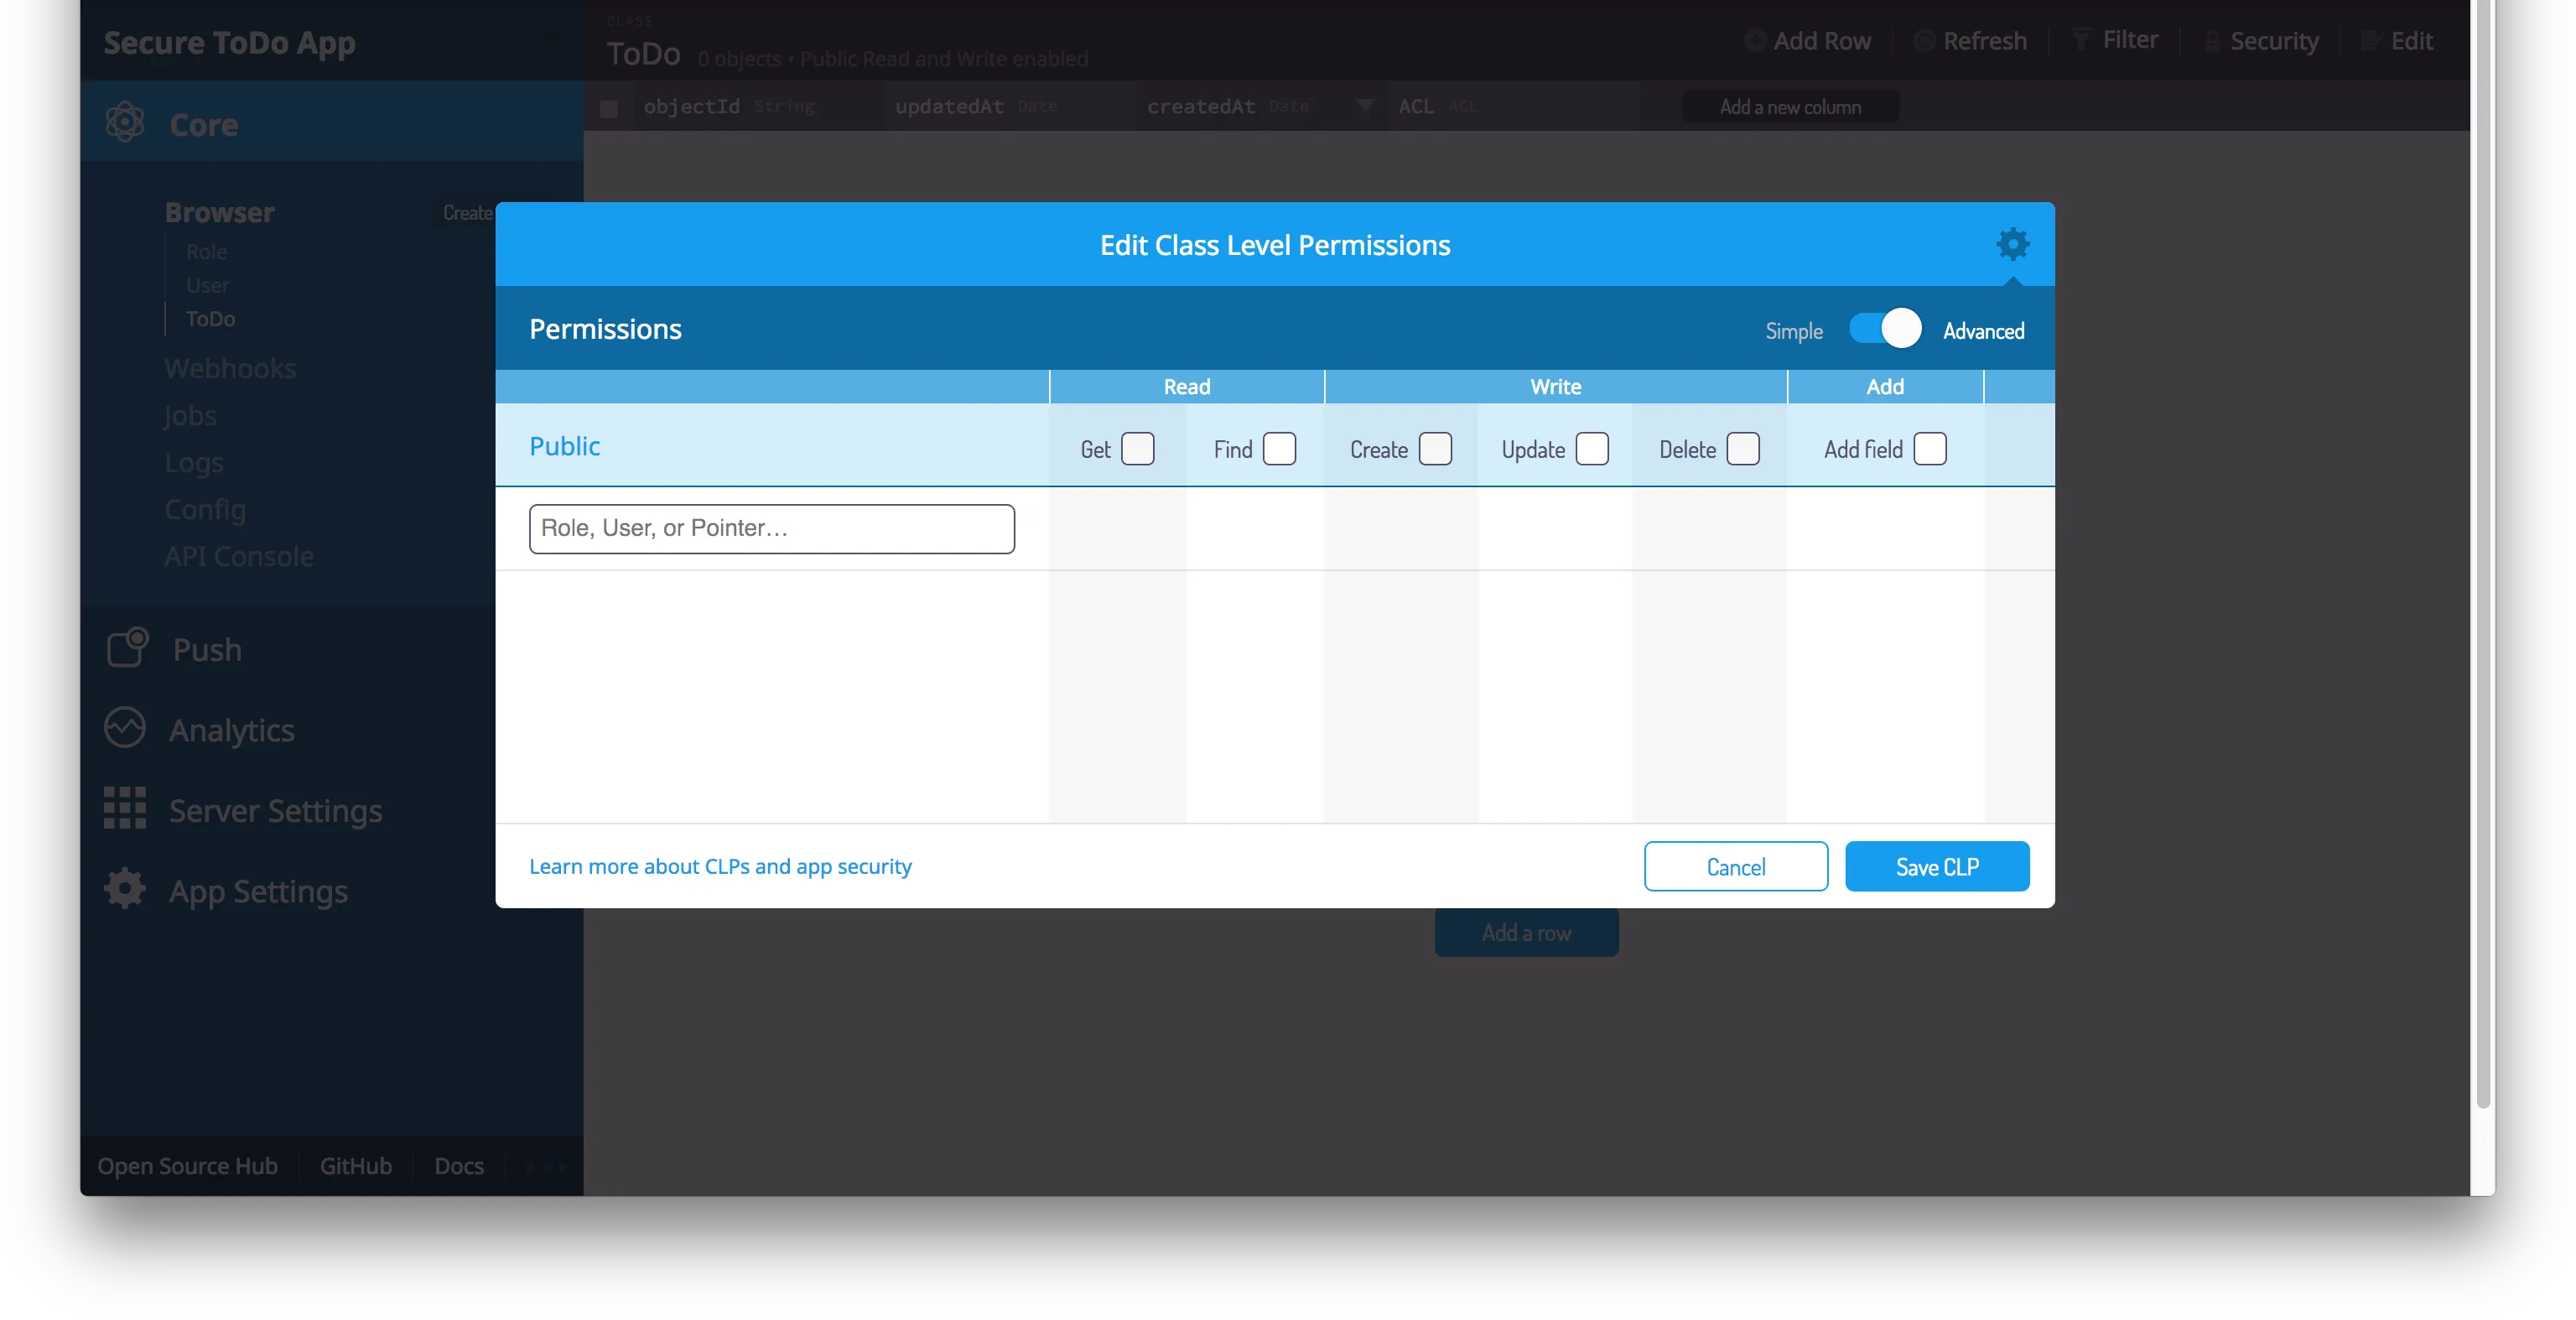
Task: Enable the Public Find checkbox
Action: pos(1279,449)
